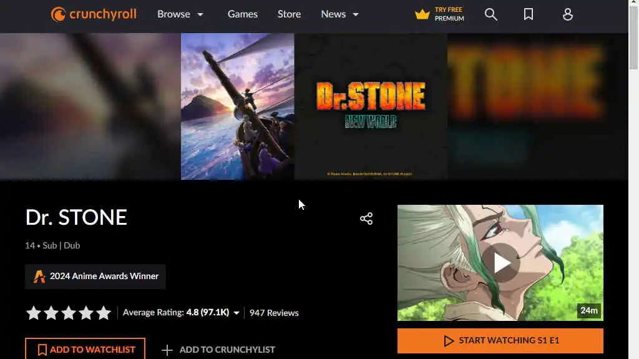Rate the series two stars
This screenshot has height=359, width=639.
point(51,313)
